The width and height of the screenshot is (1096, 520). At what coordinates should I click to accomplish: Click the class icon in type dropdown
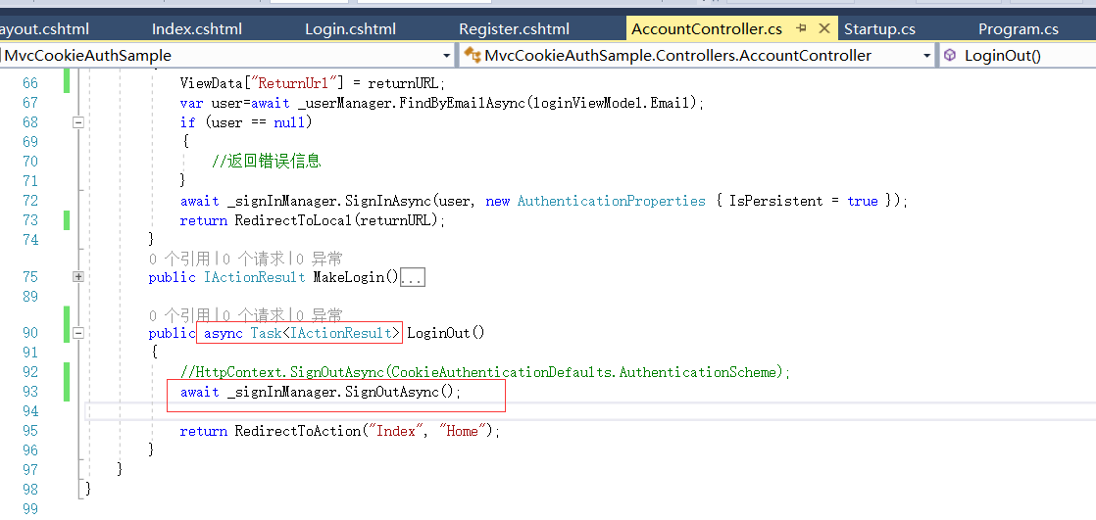473,56
